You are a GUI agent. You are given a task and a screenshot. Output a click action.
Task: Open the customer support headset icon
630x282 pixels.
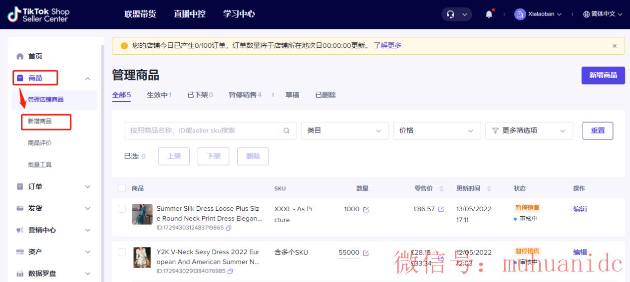point(451,14)
